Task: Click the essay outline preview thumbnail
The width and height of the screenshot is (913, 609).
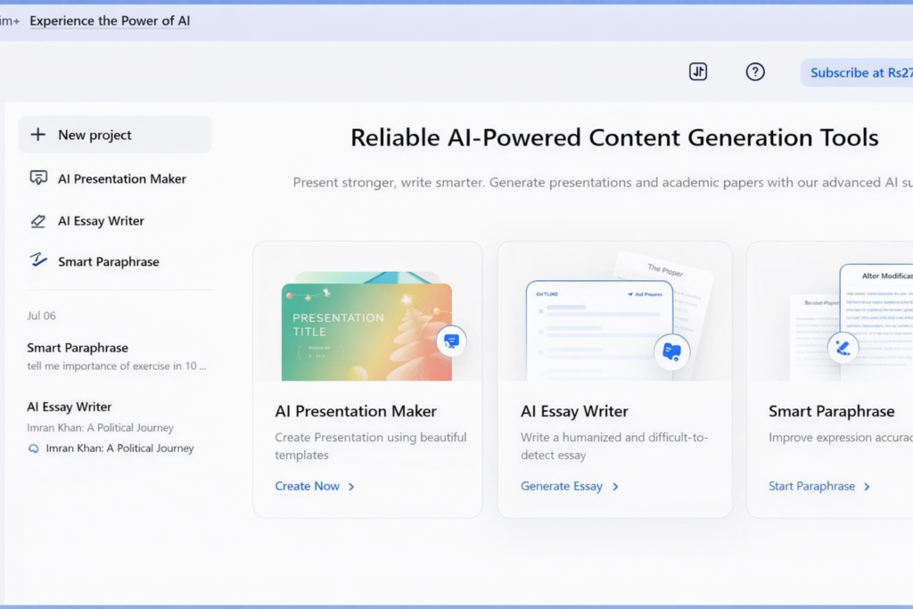Action: click(x=598, y=328)
